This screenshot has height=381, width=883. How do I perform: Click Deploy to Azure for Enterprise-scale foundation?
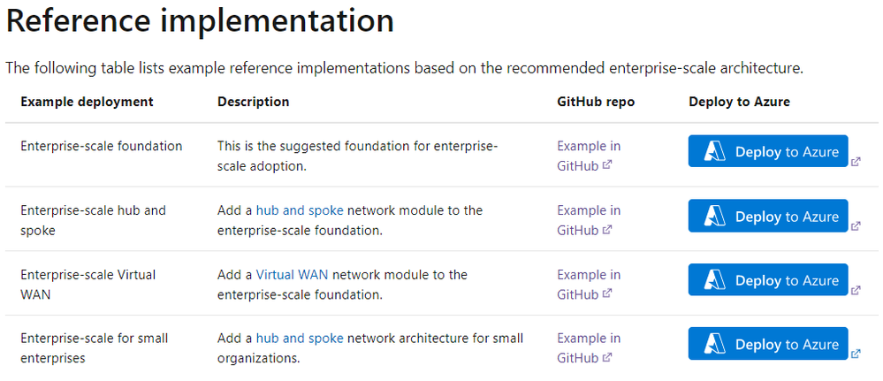coord(768,152)
